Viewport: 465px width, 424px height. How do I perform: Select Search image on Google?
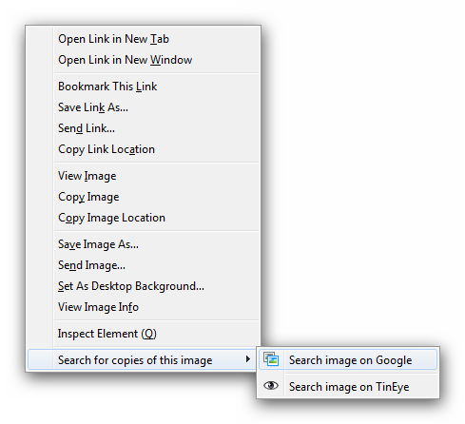(x=348, y=359)
